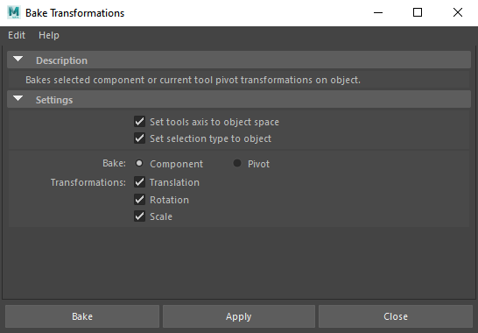Open the Edit menu
Screen dimensions: 478x333
tap(17, 35)
